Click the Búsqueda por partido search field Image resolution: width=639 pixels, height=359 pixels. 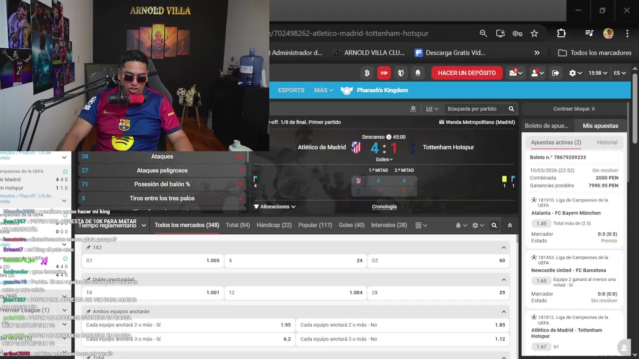coord(474,109)
